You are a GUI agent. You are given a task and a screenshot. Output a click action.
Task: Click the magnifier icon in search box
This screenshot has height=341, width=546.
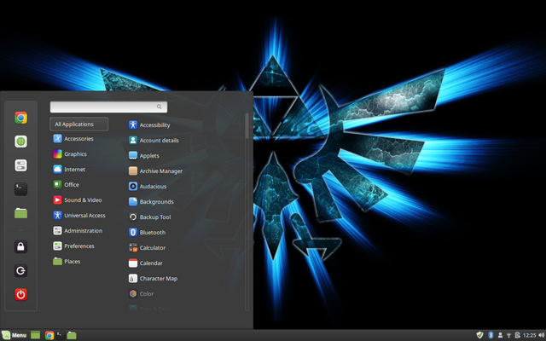(160, 107)
